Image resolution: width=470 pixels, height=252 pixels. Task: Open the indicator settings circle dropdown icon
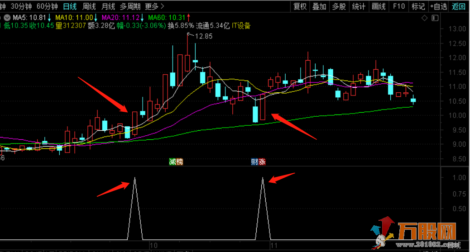point(7,18)
